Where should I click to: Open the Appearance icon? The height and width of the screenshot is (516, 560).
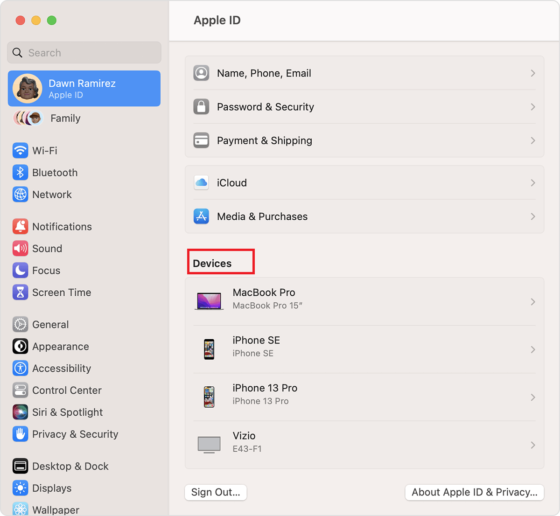tap(20, 346)
